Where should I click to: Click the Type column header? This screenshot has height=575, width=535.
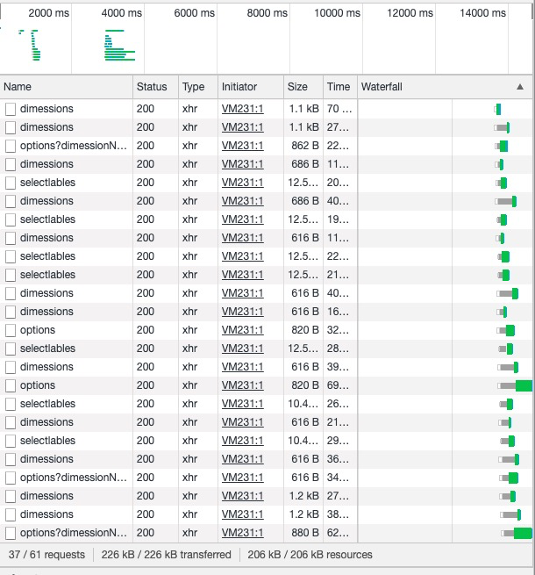coord(192,87)
